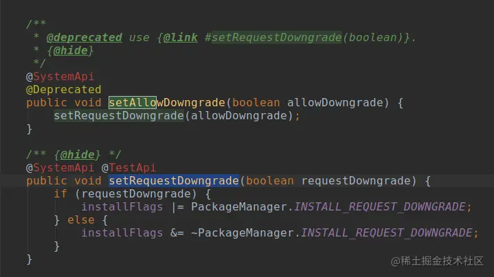
Task: Click the highlighted setRequestDowngrade method declaration
Action: [x=174, y=181]
